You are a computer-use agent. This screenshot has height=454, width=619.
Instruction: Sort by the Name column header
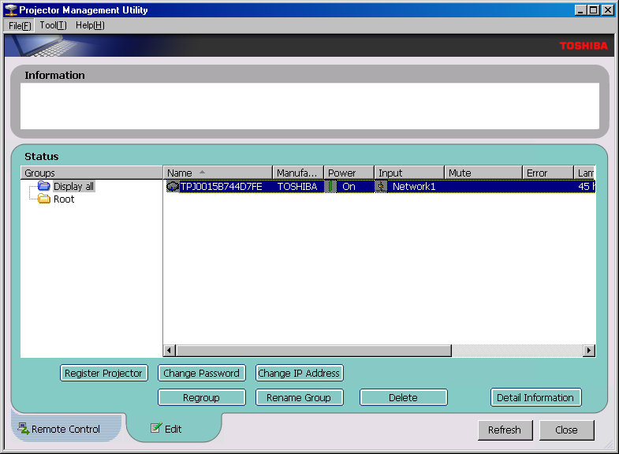218,173
